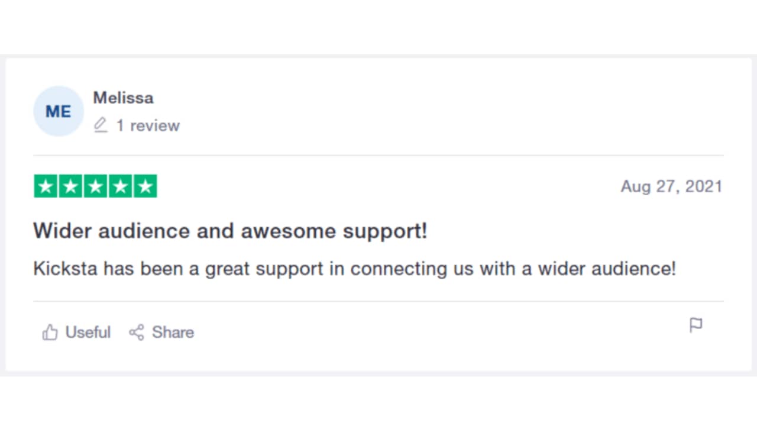Click the thumbs-up icon
The height and width of the screenshot is (426, 757).
click(50, 333)
